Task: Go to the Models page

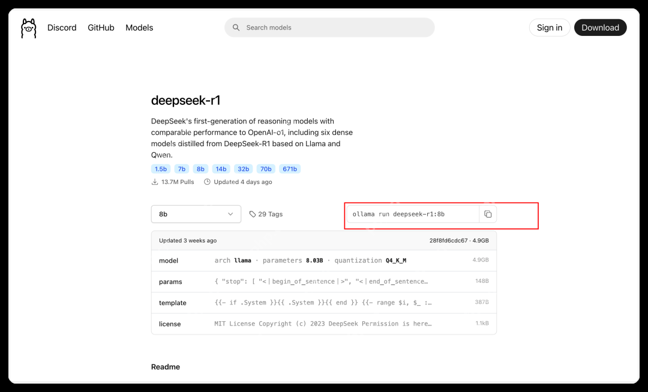Action: click(139, 28)
